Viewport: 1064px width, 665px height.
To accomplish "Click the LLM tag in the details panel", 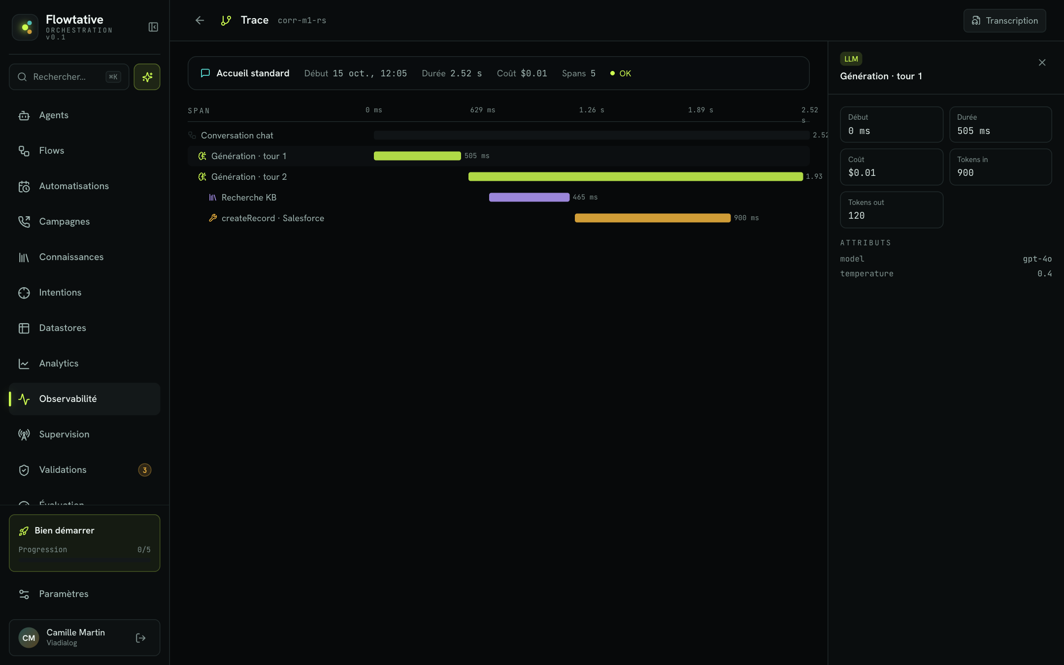I will click(851, 59).
